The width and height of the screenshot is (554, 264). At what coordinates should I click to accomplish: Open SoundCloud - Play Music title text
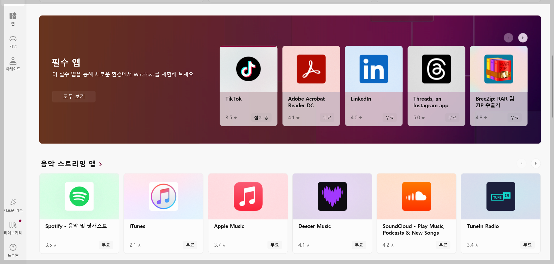tap(413, 229)
